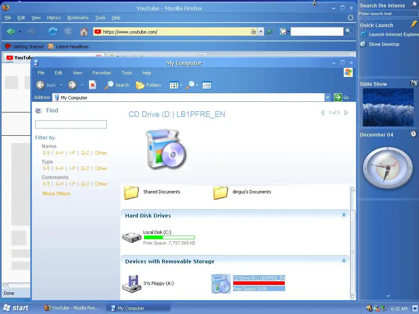Click Folders button in My Computer toolbar
Viewport: 419px width, 314px height.
[x=148, y=85]
